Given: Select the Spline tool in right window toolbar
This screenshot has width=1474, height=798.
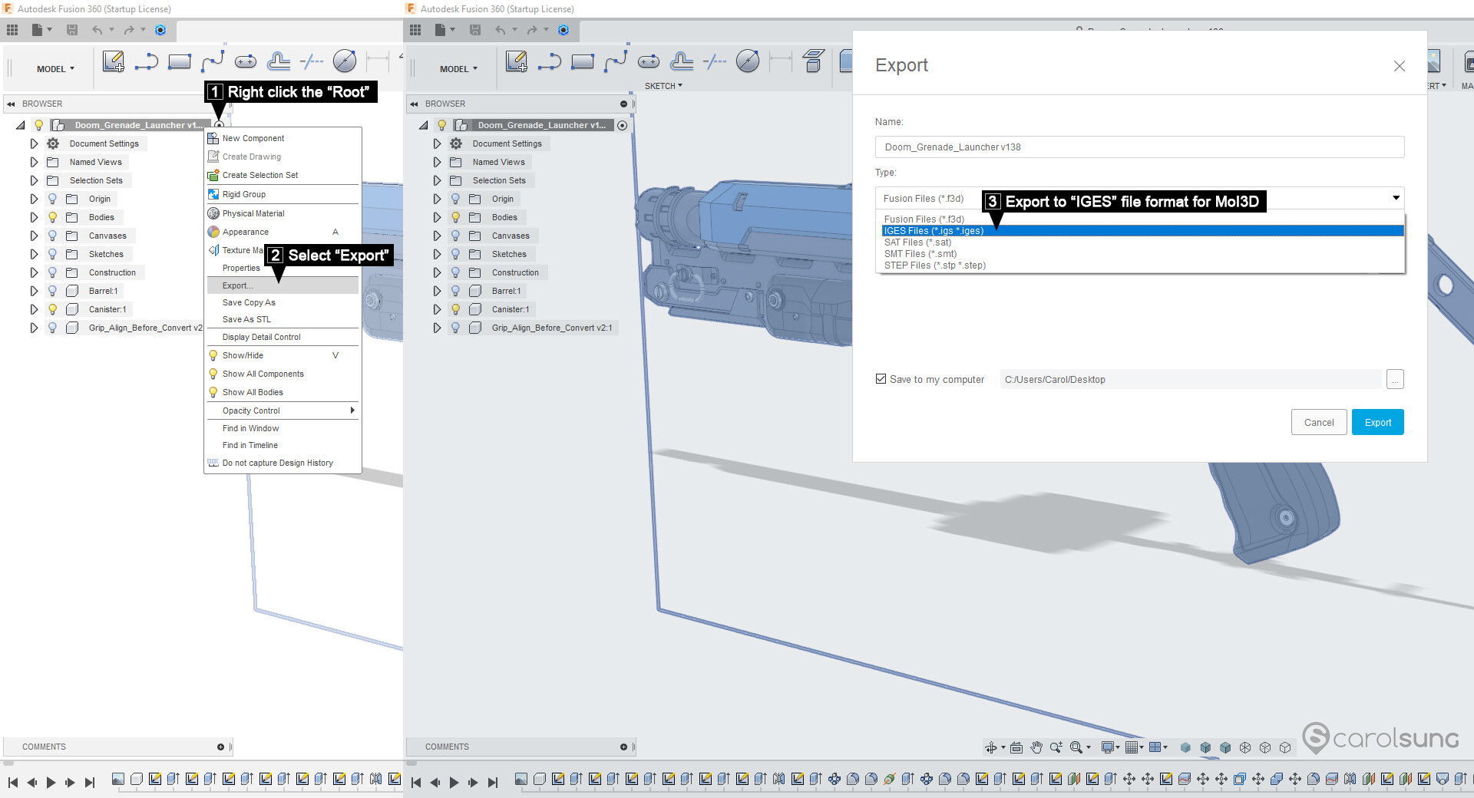Looking at the screenshot, I should (616, 61).
